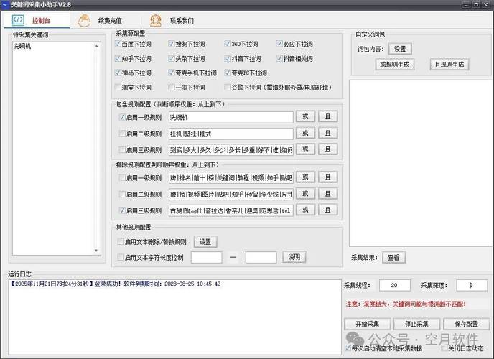Toggle exclude 启用三级规则 starting 吉驰

122,210
